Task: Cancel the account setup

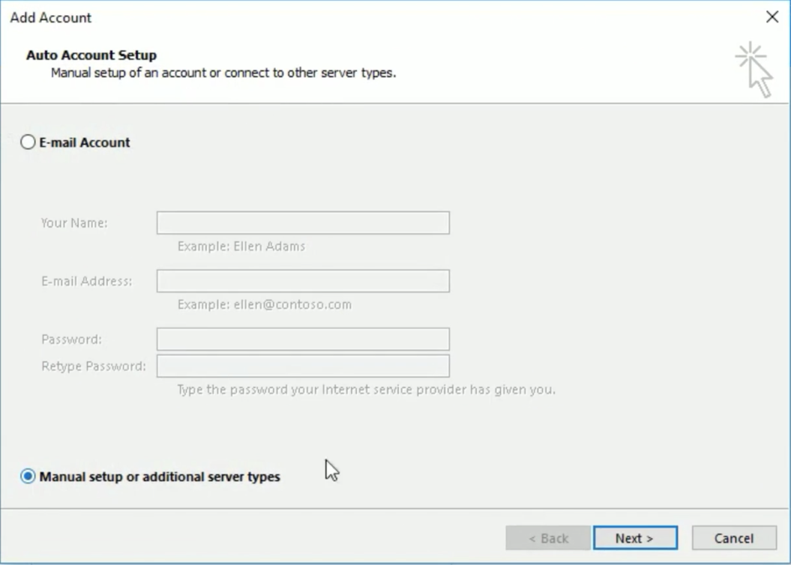Action: [x=733, y=538]
